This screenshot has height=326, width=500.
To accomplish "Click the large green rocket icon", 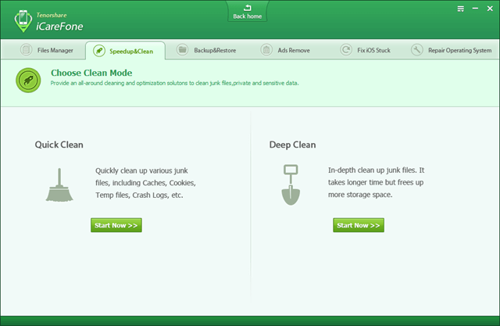I will point(28,80).
